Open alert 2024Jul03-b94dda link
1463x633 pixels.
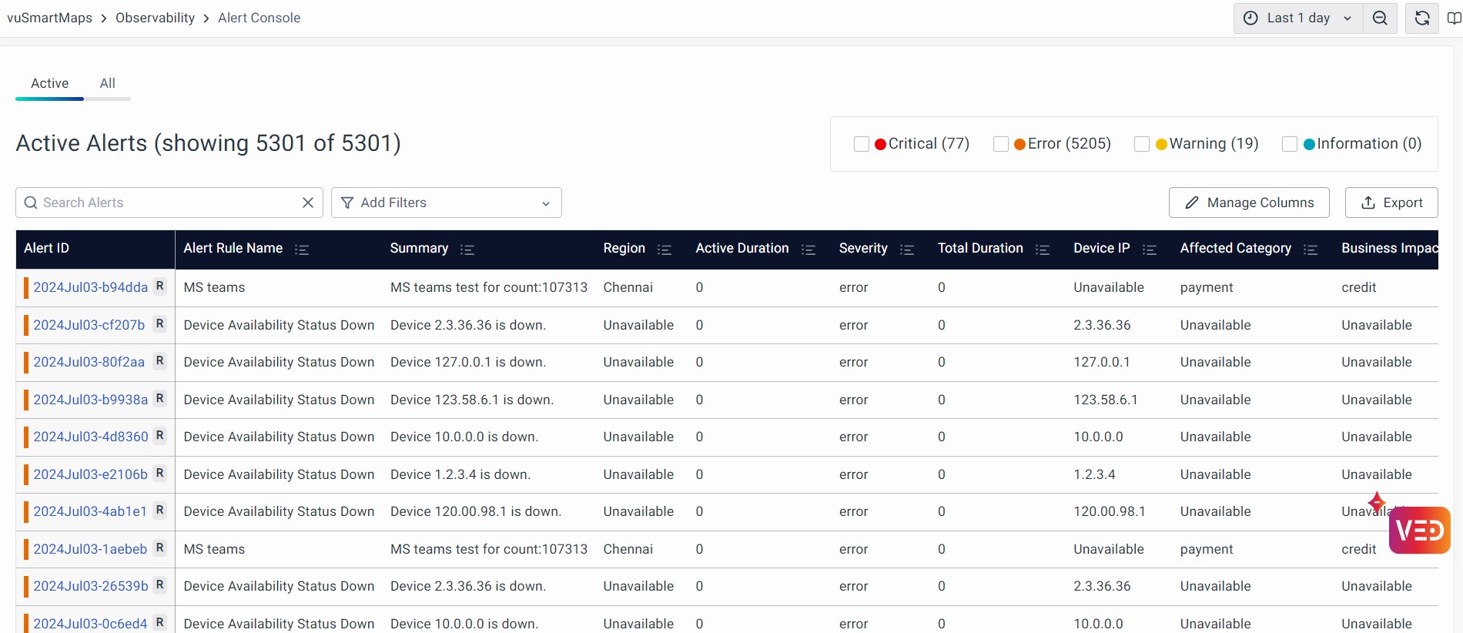click(x=90, y=287)
